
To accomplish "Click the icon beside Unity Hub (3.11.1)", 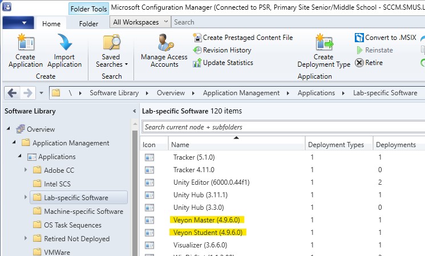I will point(149,195).
